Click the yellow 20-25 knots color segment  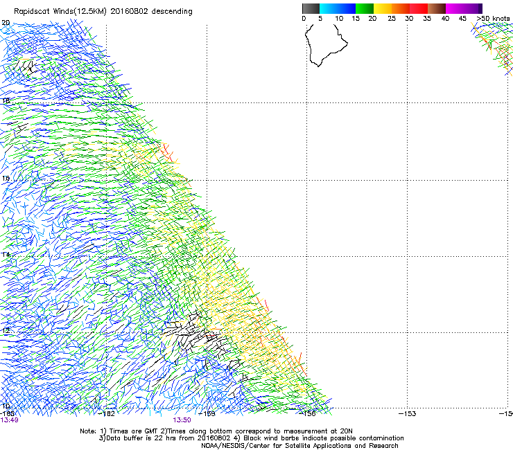383,8
